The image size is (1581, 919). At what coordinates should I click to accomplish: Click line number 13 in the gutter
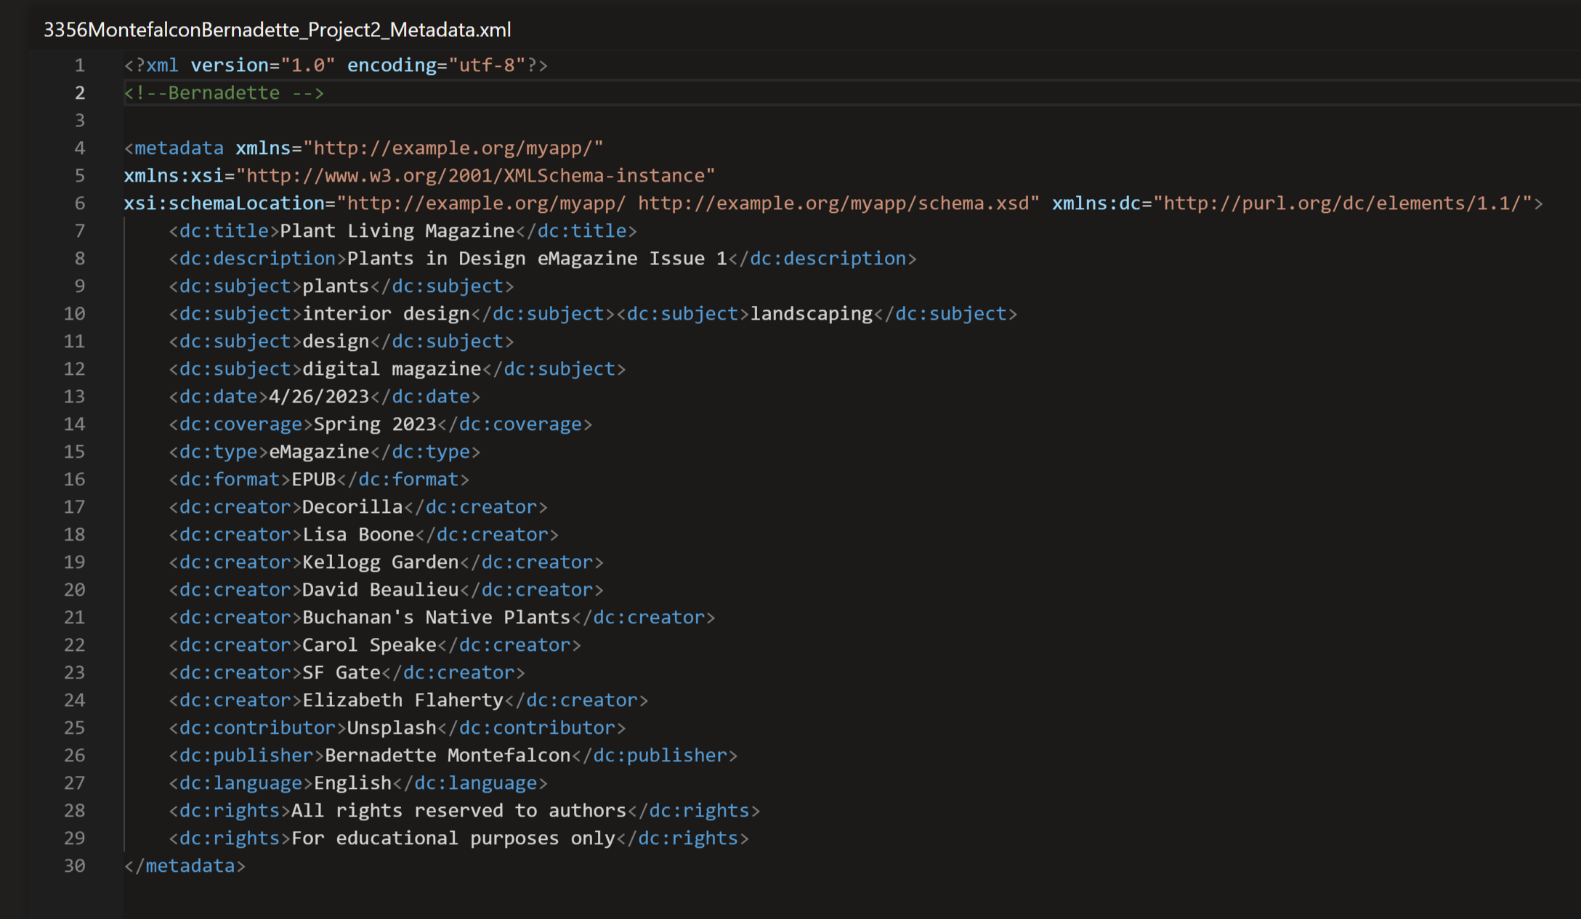(75, 397)
